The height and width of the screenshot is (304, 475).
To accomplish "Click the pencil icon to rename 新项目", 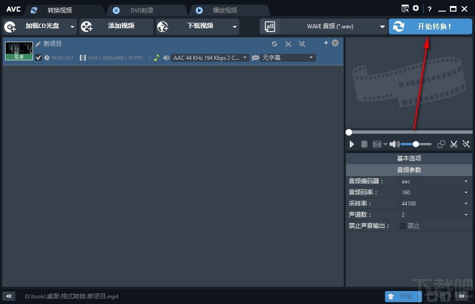I will click(38, 44).
